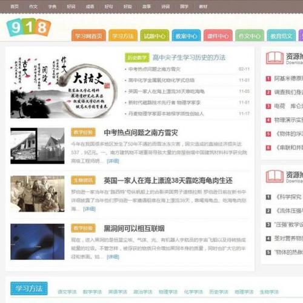Click [详细] under the 南方雪灾 article
This screenshot has width=303, height=303.
[x=113, y=161]
